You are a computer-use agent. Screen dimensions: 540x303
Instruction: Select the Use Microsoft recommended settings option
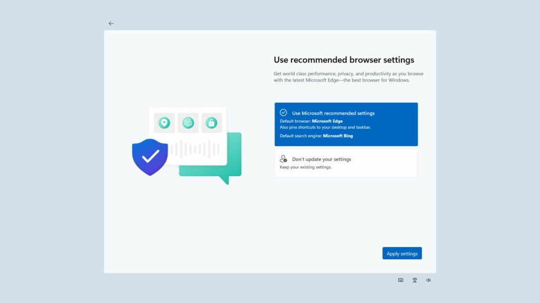[x=346, y=124]
